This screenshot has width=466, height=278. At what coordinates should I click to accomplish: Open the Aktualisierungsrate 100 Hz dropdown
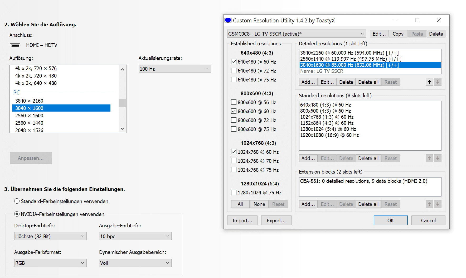[175, 69]
